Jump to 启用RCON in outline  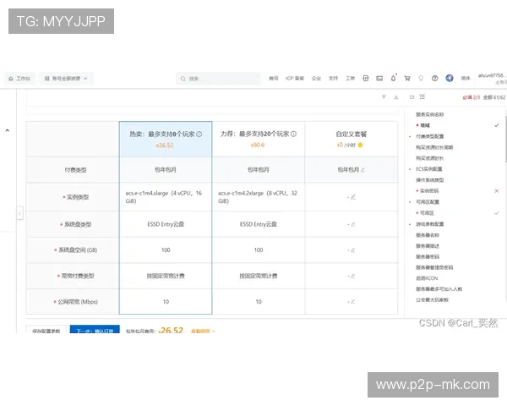(427, 278)
